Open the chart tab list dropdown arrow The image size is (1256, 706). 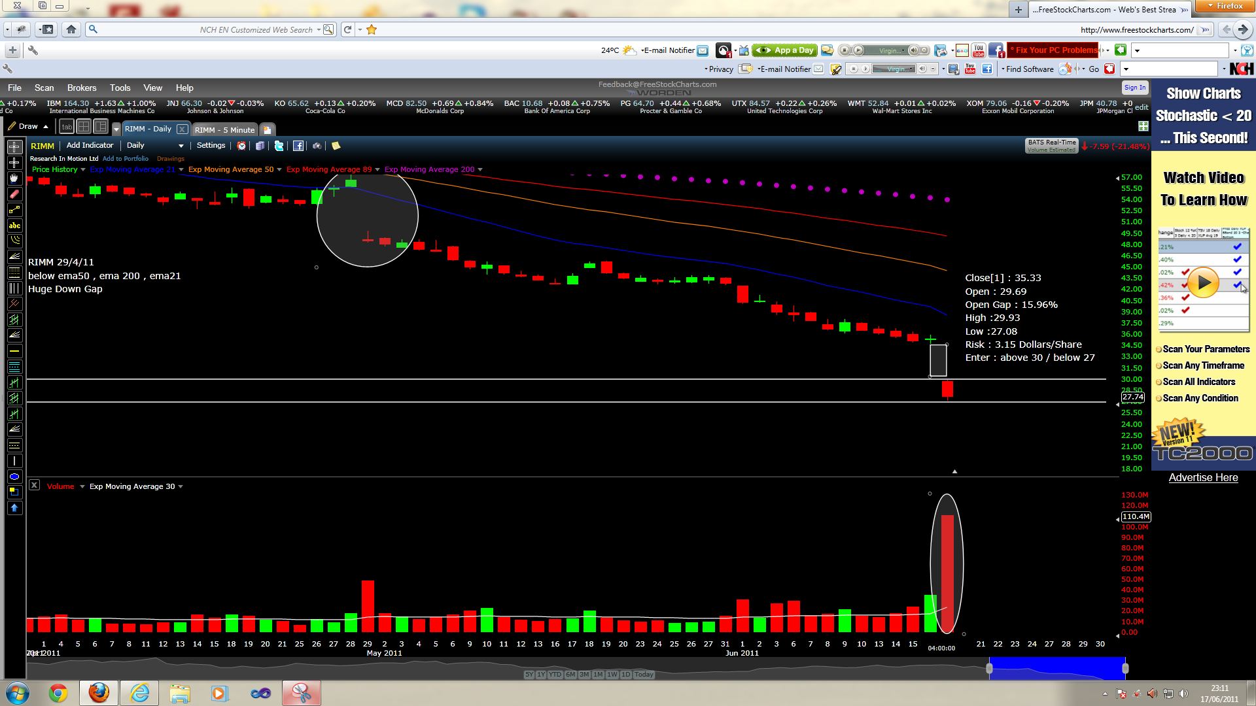point(116,129)
